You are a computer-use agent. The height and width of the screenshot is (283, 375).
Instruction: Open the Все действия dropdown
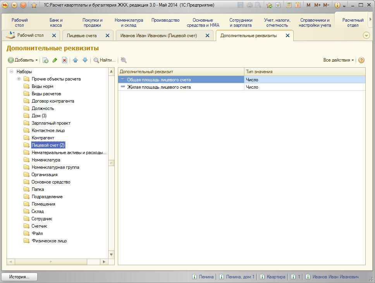339,60
